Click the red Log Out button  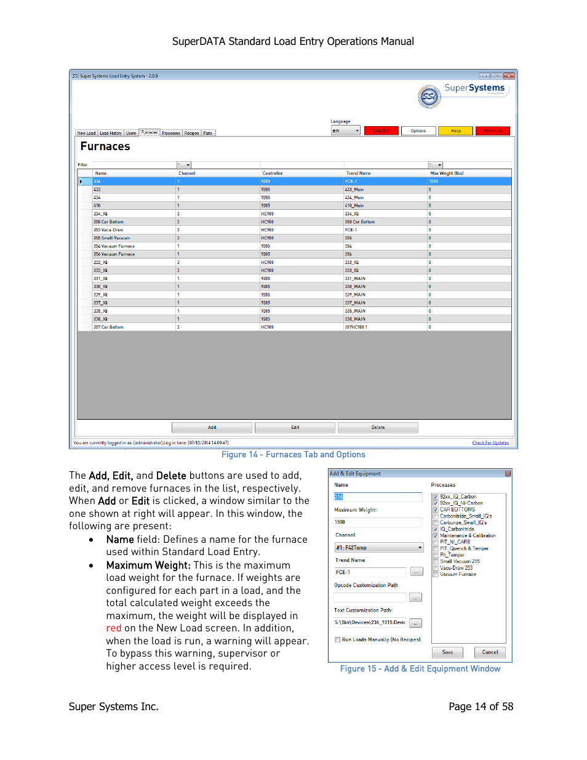click(381, 130)
